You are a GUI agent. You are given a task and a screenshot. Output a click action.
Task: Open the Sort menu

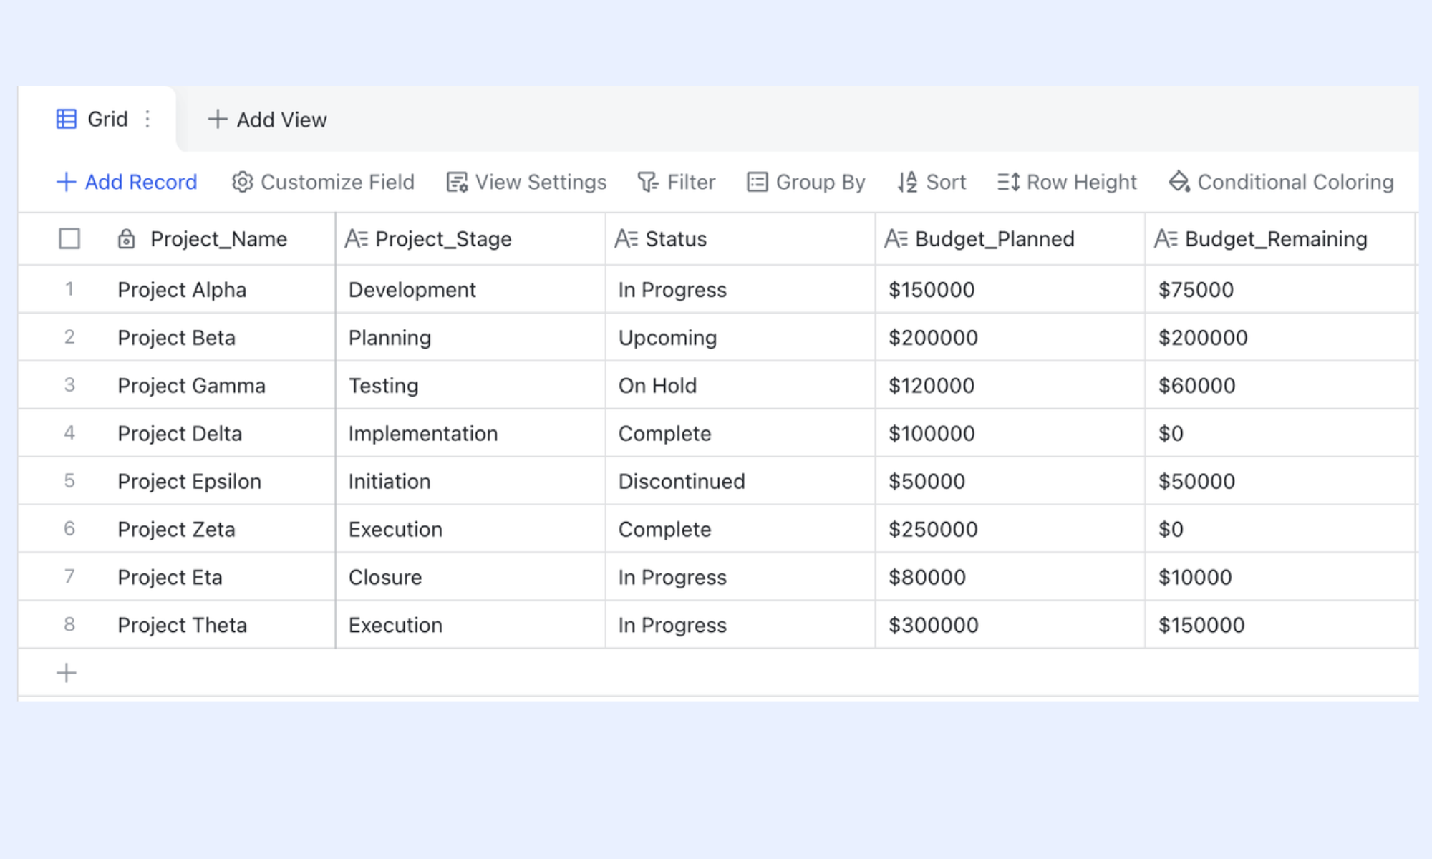[932, 182]
